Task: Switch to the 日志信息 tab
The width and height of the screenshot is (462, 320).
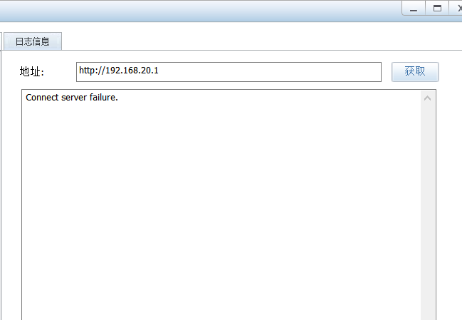Action: 33,41
